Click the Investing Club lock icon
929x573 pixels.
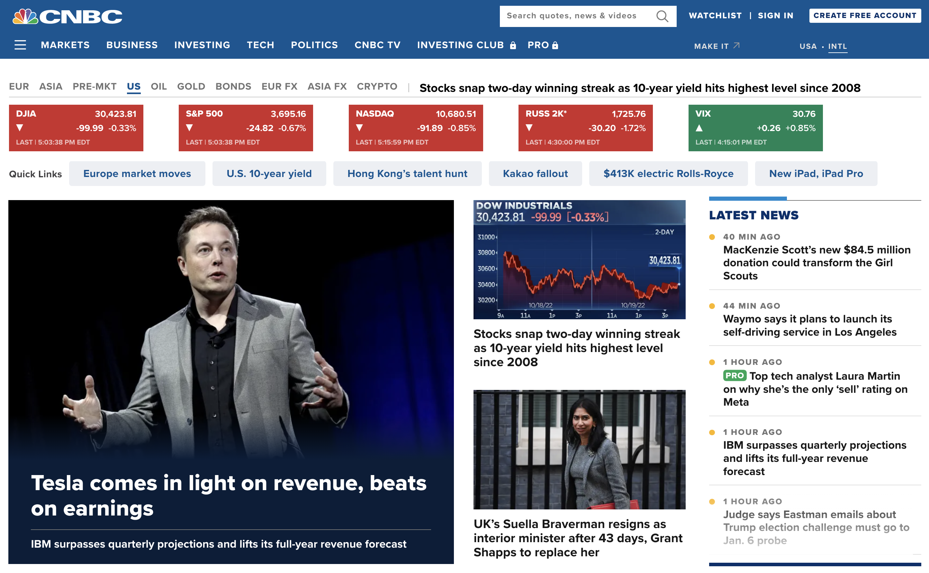point(513,46)
